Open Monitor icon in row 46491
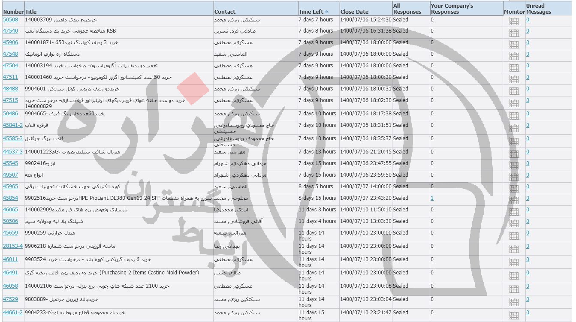This screenshot has width=576, height=322. pyautogui.click(x=514, y=275)
